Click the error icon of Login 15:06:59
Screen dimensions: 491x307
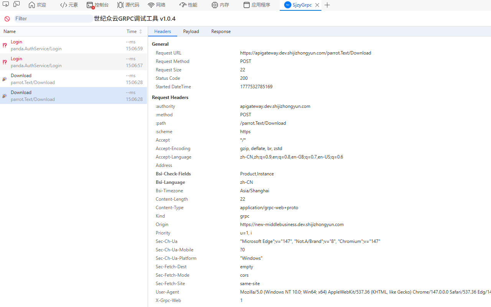click(5, 45)
